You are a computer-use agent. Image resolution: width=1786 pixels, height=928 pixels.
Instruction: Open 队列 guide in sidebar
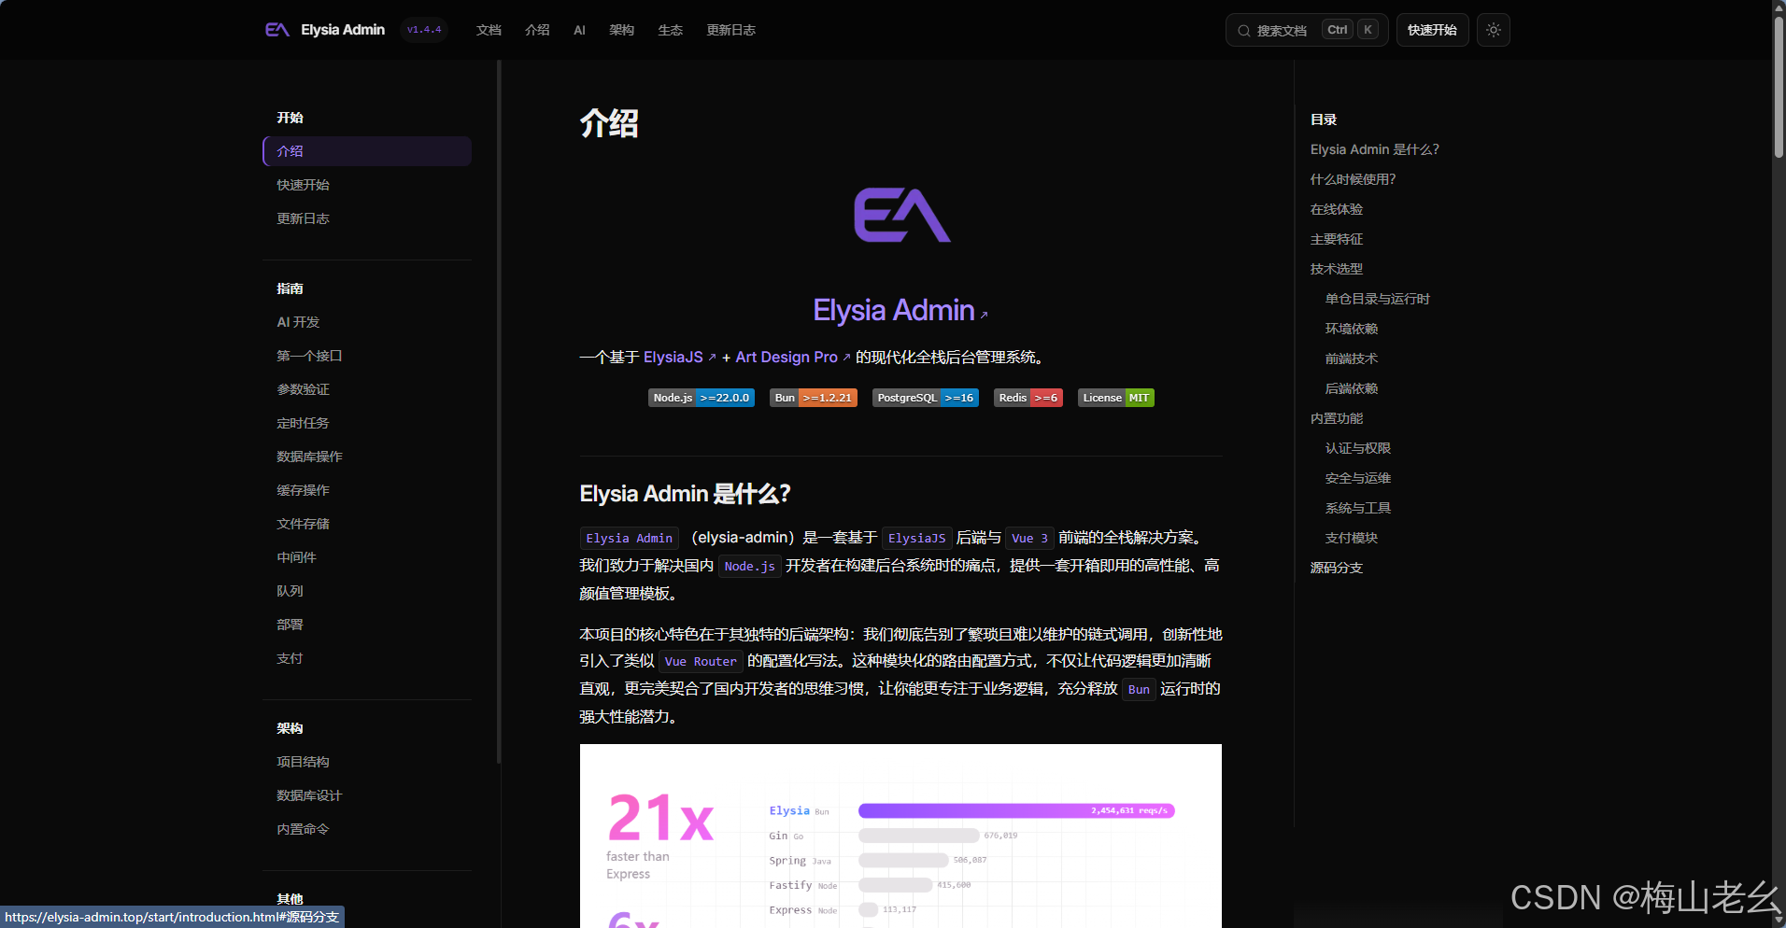click(290, 591)
